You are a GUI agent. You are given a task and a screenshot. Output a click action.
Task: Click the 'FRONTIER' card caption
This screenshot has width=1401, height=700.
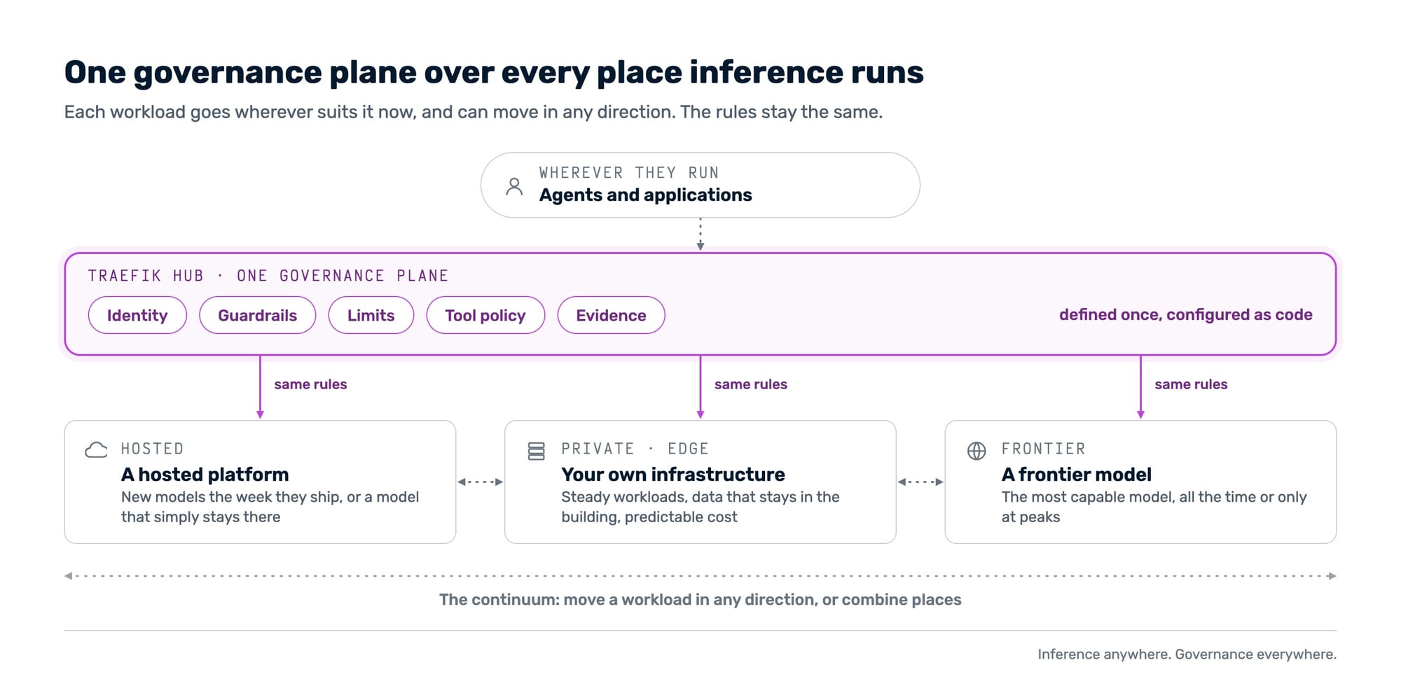1043,449
